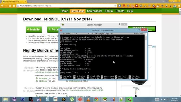Viewport: 181px width, 102px height.
Task: Open the Screenshots menu item
Action: point(94,11)
